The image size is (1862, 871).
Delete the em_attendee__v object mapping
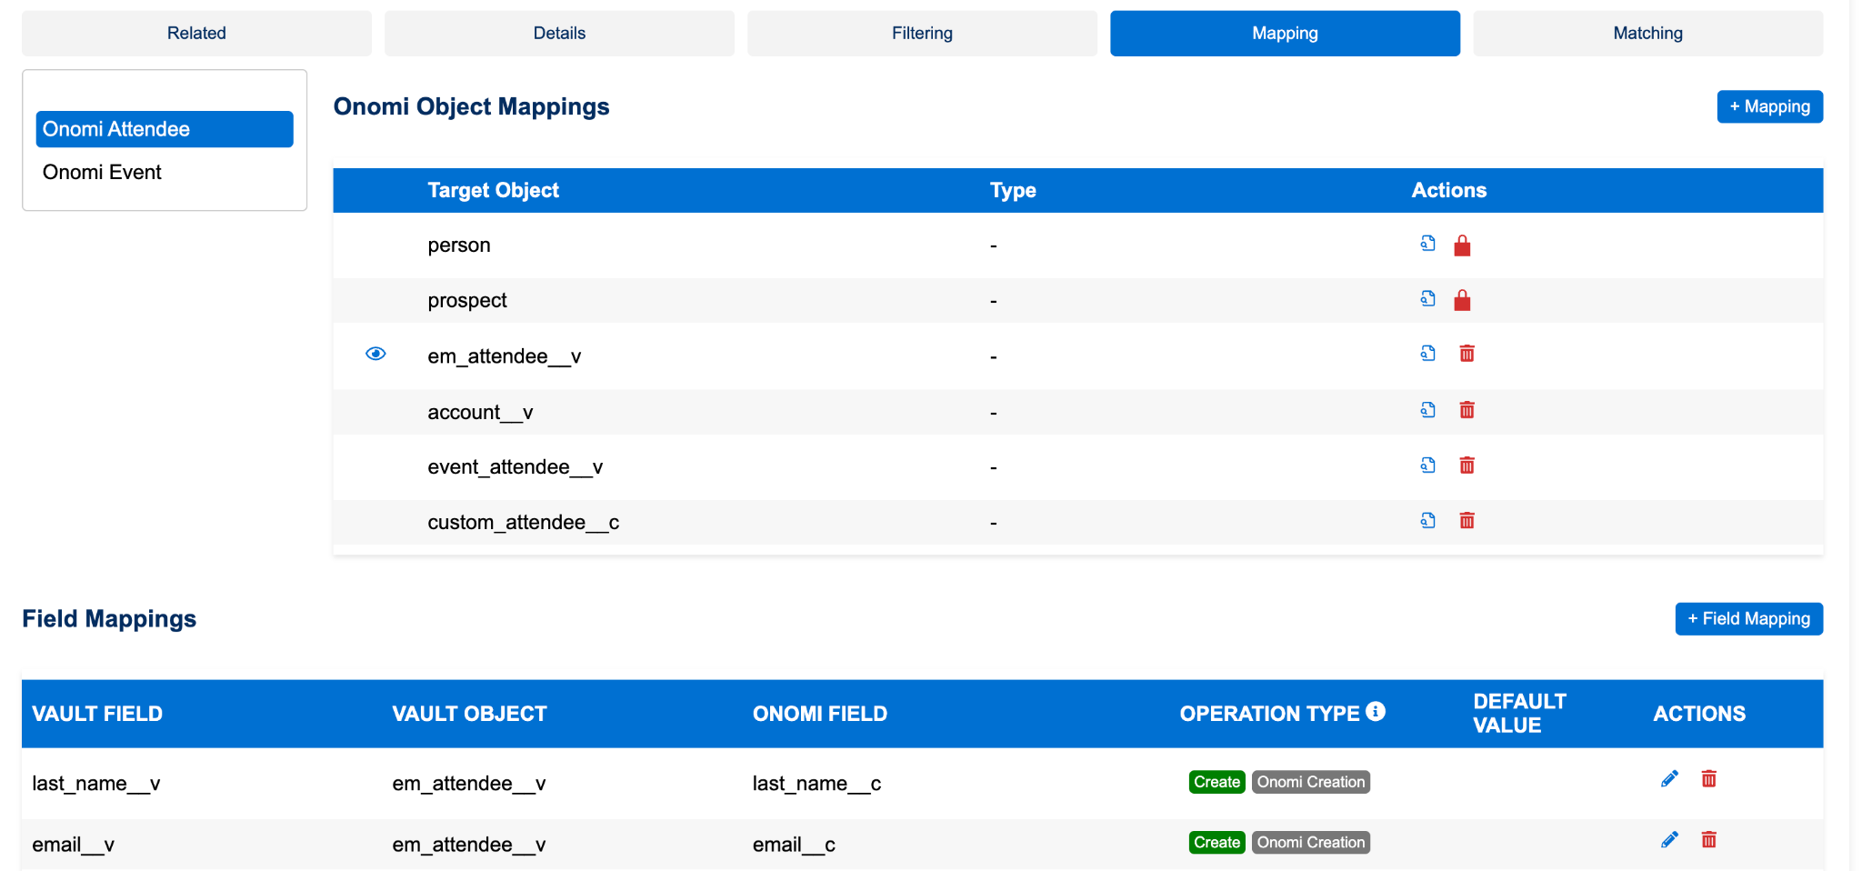1467,354
